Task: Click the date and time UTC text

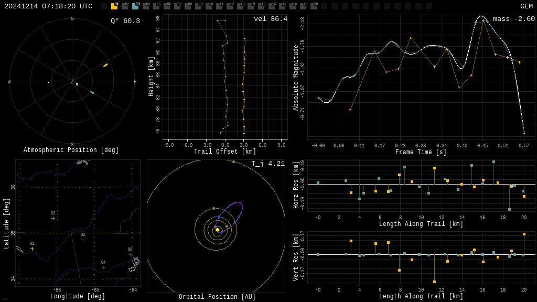Action: pos(48,6)
